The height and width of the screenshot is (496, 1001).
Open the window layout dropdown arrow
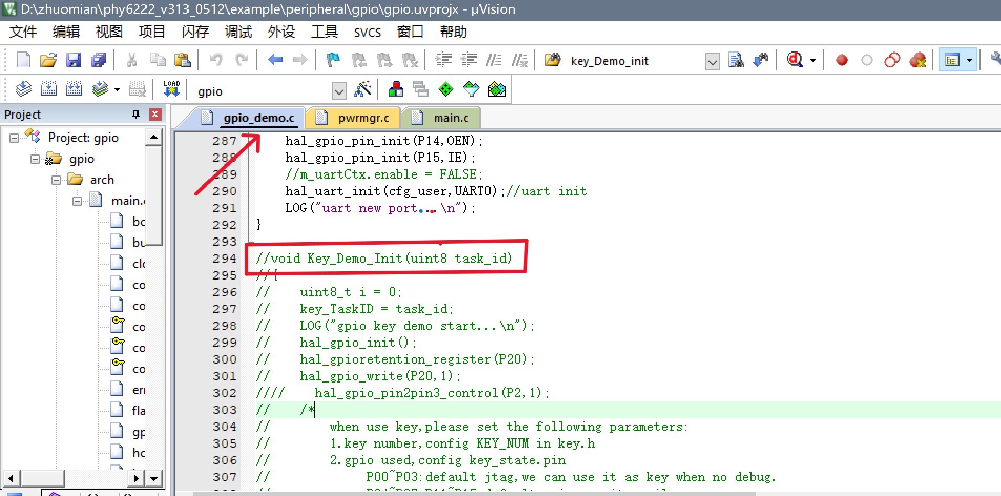coord(969,60)
